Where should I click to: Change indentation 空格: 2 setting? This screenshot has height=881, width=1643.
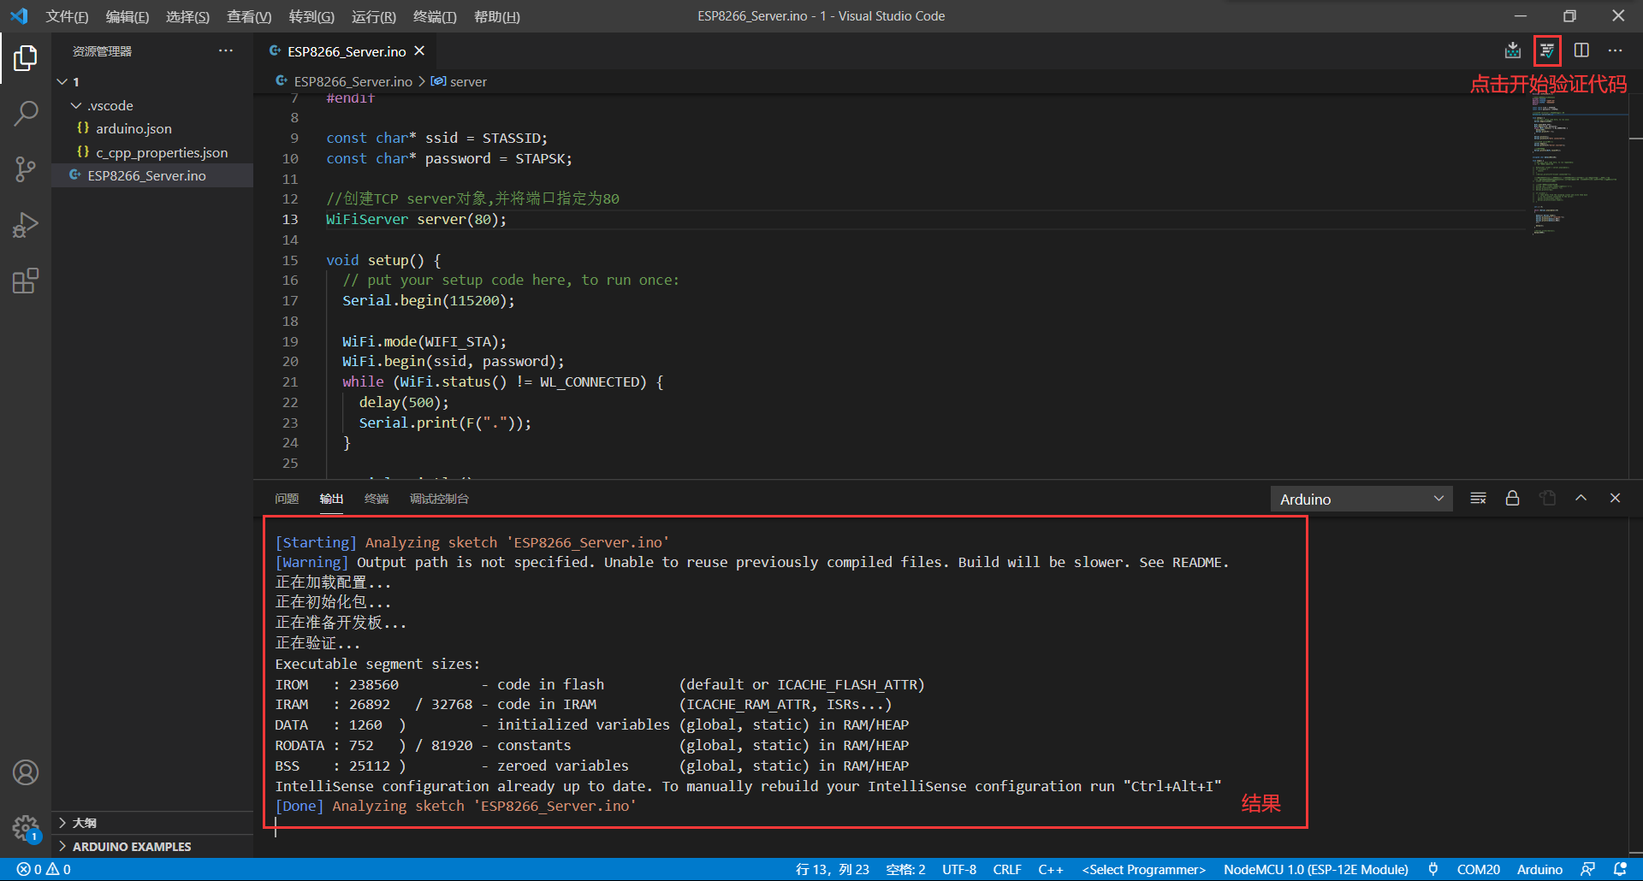tap(905, 869)
